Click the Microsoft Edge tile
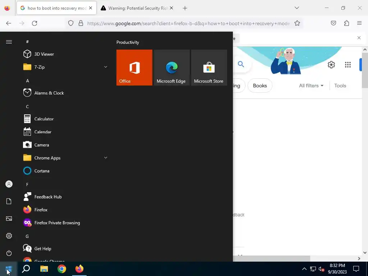 click(x=171, y=68)
